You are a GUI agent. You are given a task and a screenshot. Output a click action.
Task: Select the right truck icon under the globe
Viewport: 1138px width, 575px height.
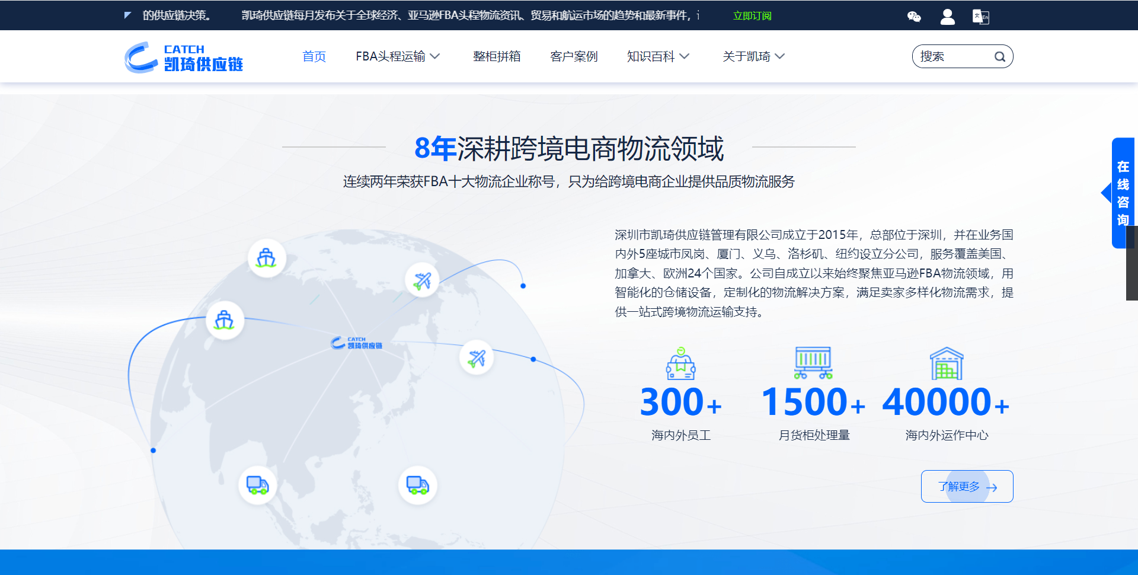[x=417, y=485]
